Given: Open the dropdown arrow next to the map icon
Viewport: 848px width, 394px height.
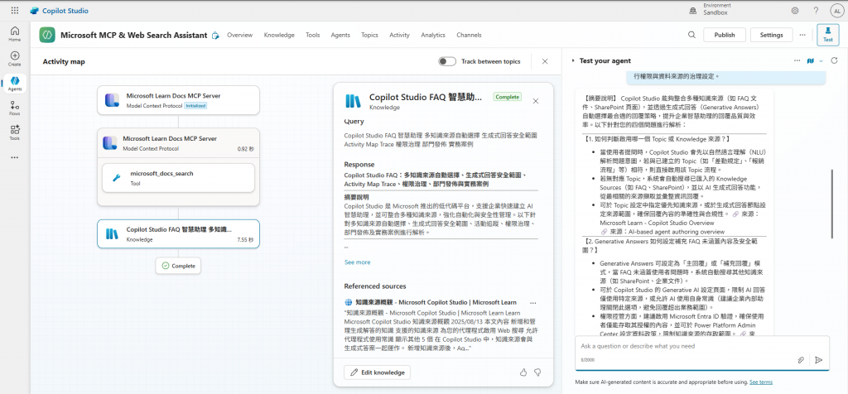Looking at the screenshot, I should point(821,60).
